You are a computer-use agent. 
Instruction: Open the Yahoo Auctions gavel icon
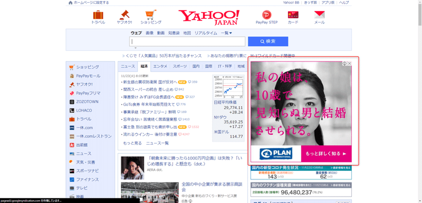point(124,15)
